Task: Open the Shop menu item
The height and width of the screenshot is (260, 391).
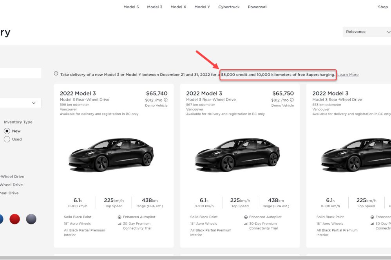Action: [x=382, y=7]
